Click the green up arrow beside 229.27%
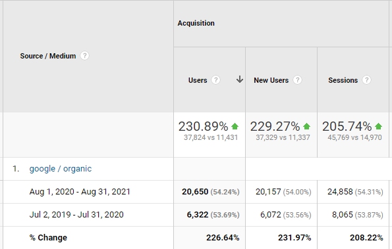 (306, 126)
